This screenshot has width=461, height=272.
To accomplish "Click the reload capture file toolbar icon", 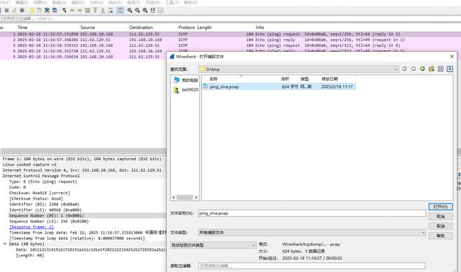I will 55,11.
